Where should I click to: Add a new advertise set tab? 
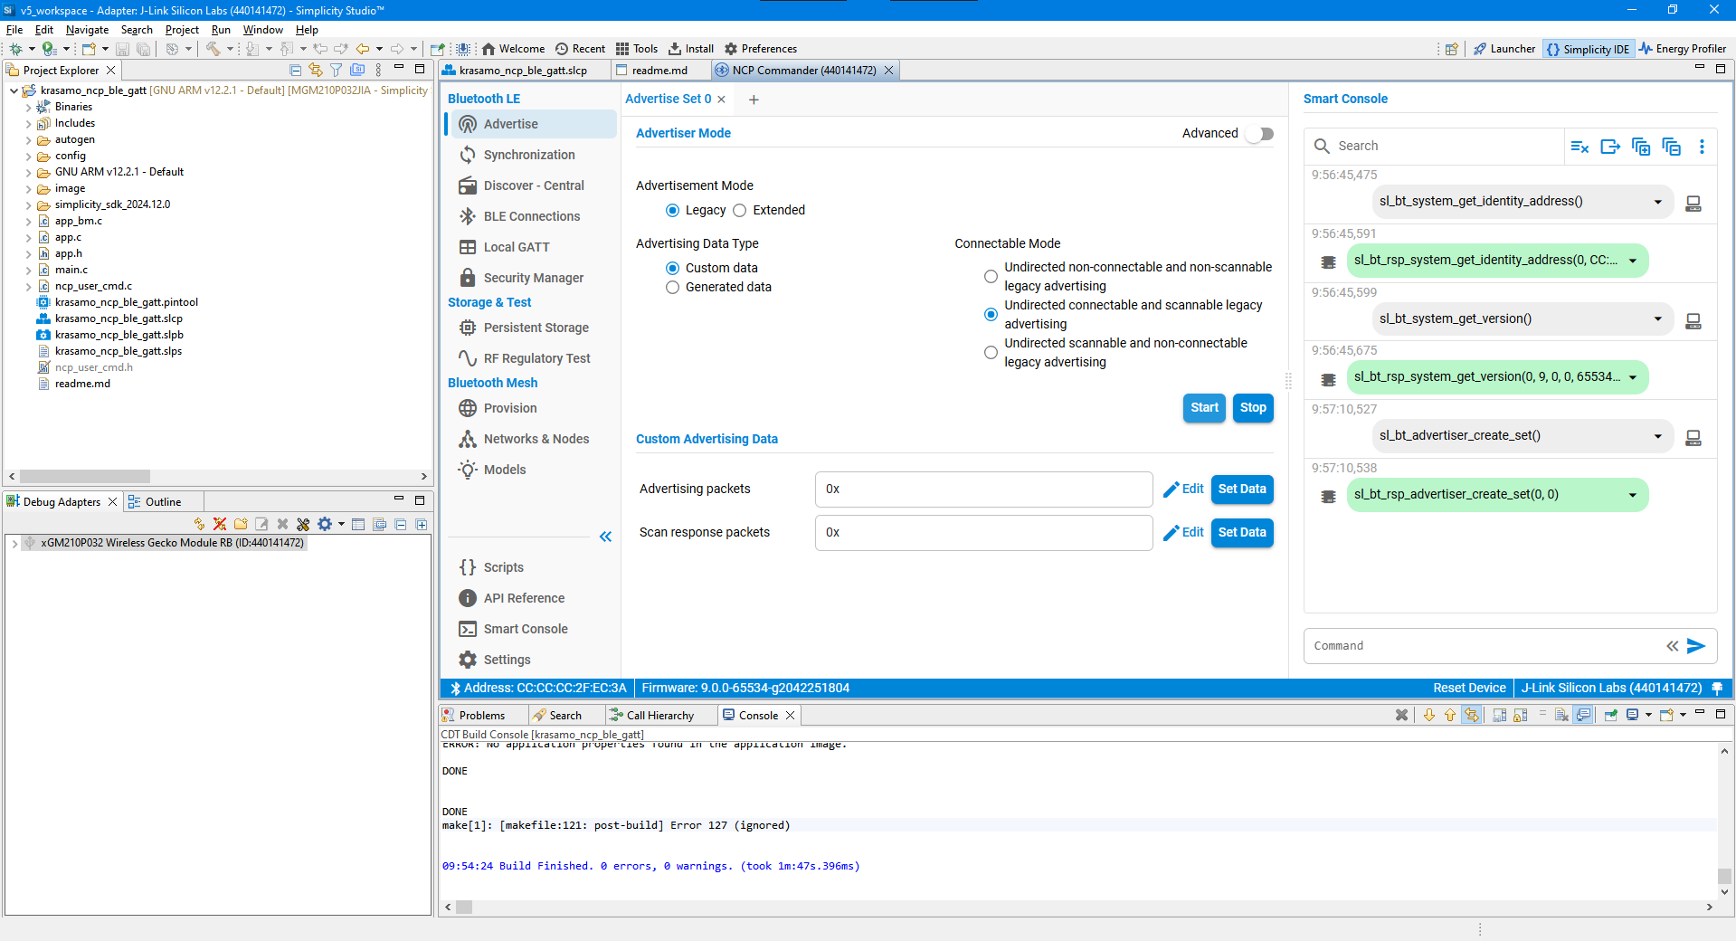click(754, 100)
